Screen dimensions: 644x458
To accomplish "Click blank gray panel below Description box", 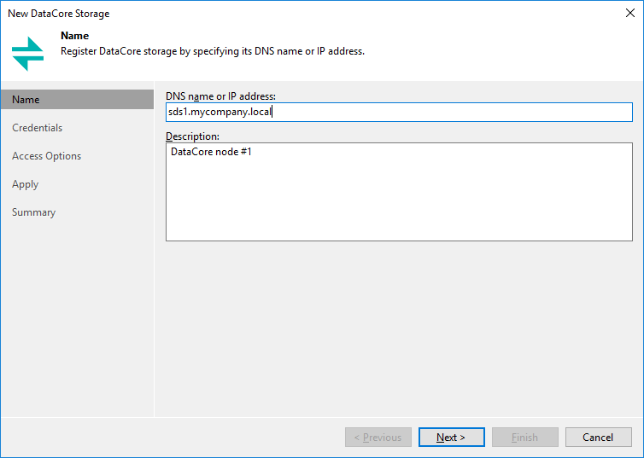I will [399, 328].
